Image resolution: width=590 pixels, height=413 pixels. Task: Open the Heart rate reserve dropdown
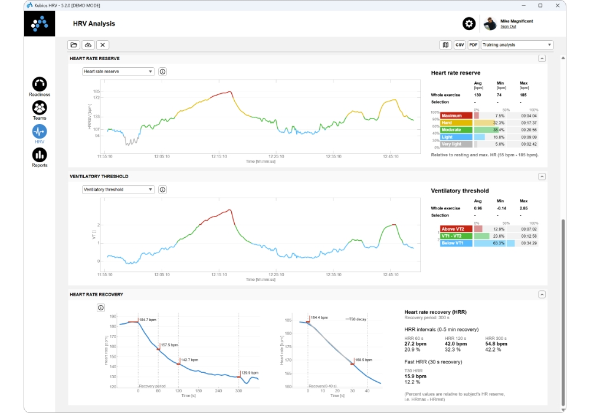(118, 71)
